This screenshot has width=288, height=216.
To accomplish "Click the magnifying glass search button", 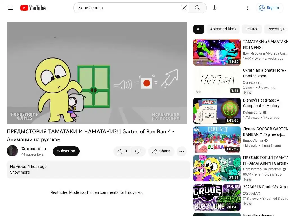I will [x=198, y=8].
